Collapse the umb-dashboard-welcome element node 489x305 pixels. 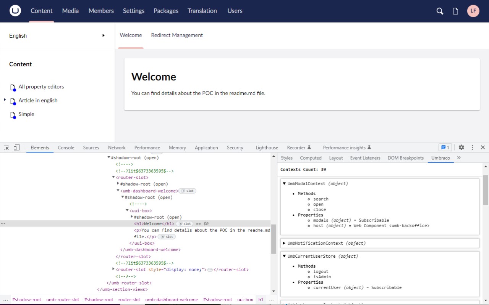(118, 191)
